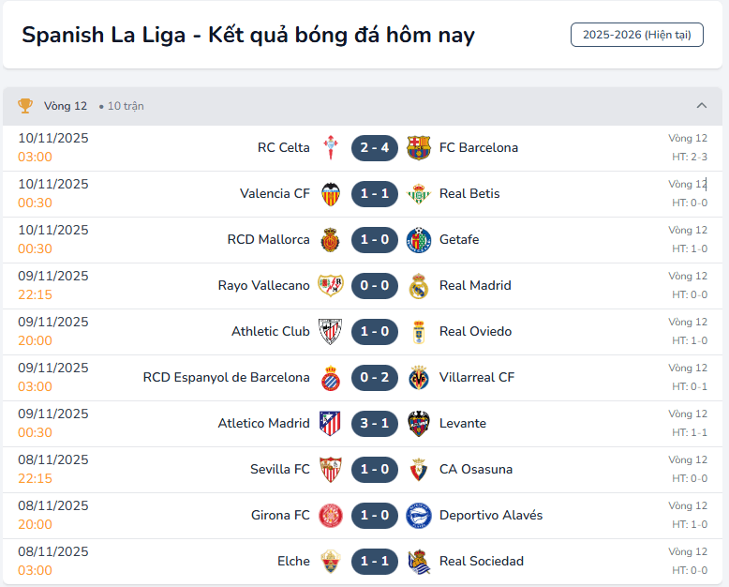Click the trophy icon beside Vòng 12
This screenshot has width=729, height=587.
coord(25,106)
